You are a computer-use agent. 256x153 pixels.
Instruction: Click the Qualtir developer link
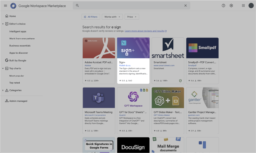tap(122, 115)
